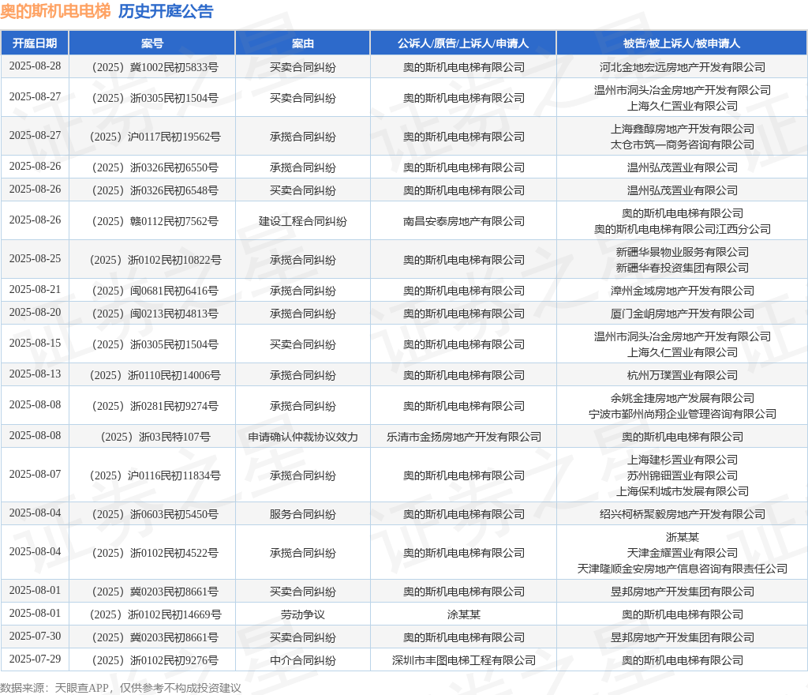
Task: Click defendant 绍兴柯桥聚毅房地产开发有限公司
Action: [683, 514]
